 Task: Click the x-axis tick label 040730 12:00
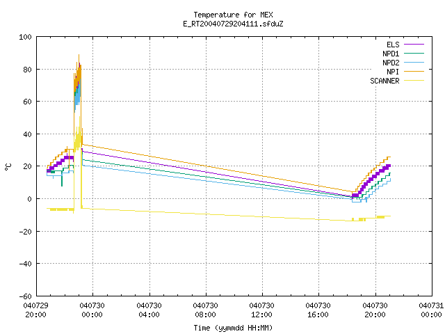pyautogui.click(x=261, y=310)
